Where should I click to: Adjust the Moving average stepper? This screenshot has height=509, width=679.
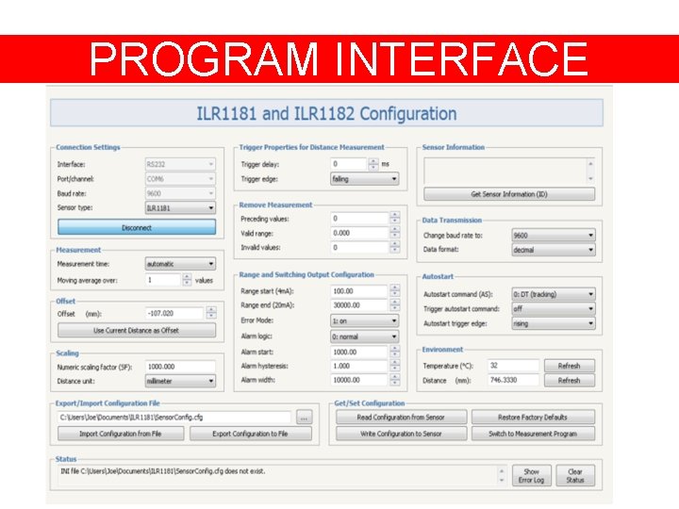(x=187, y=280)
